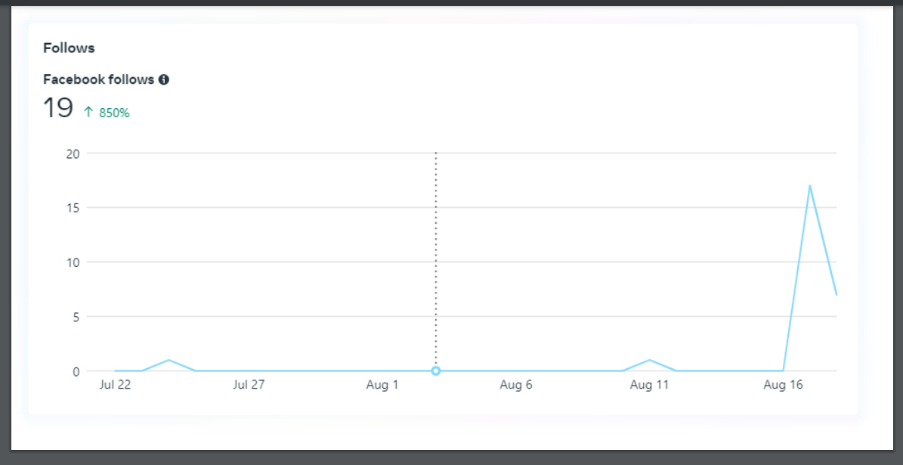This screenshot has width=903, height=465.
Task: Click the Jul 22 date label
Action: click(x=115, y=385)
